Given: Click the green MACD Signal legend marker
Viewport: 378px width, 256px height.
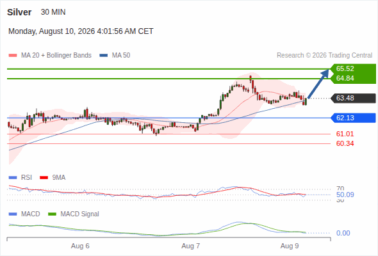Looking at the screenshot, I should point(52,214).
